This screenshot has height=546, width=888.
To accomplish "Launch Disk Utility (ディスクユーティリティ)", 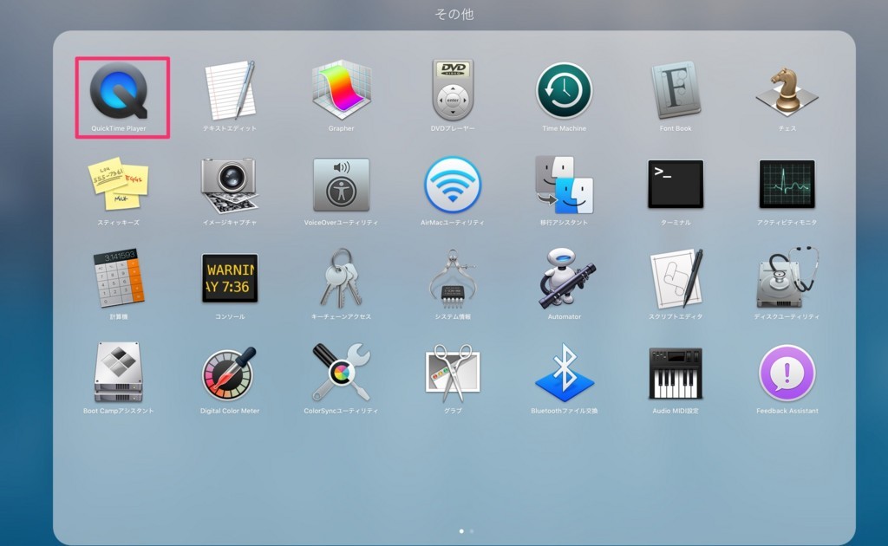I will [787, 276].
